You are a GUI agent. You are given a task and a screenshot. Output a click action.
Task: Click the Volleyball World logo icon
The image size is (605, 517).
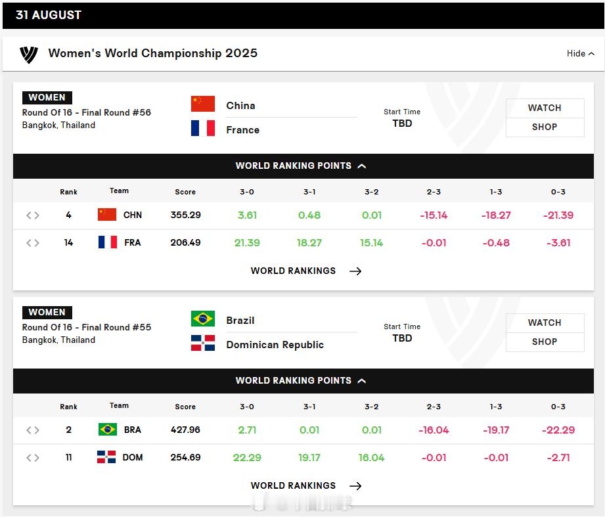click(29, 55)
